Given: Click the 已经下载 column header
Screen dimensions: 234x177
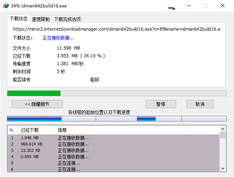Looking at the screenshot, I should pos(37,130).
